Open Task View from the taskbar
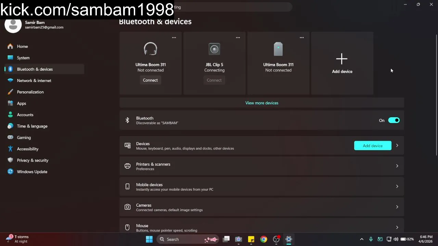The image size is (438, 246). click(226, 239)
